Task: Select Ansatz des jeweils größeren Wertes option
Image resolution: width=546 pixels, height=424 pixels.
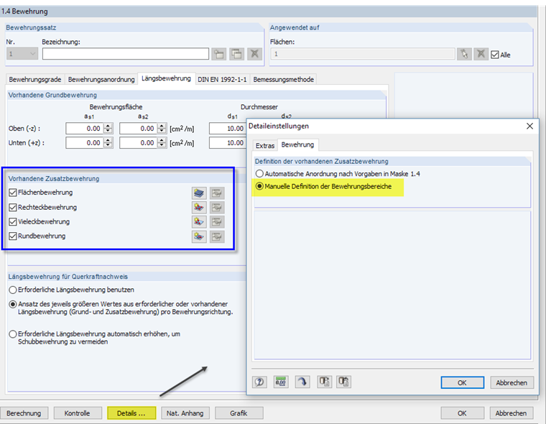Action: 13,304
